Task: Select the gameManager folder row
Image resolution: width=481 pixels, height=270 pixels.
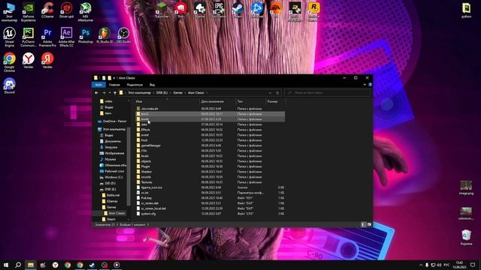Action: pos(210,145)
